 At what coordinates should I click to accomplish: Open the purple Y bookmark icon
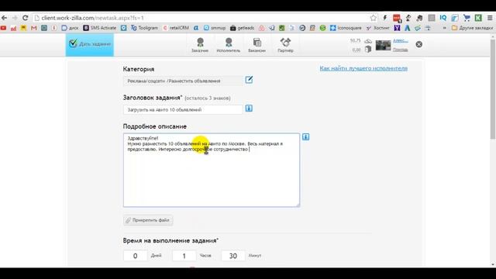[397, 28]
